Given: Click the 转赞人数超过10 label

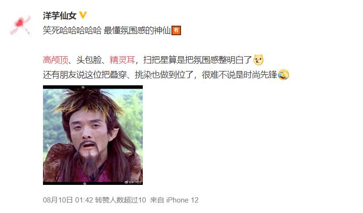Looking at the screenshot, I should 120,200.
